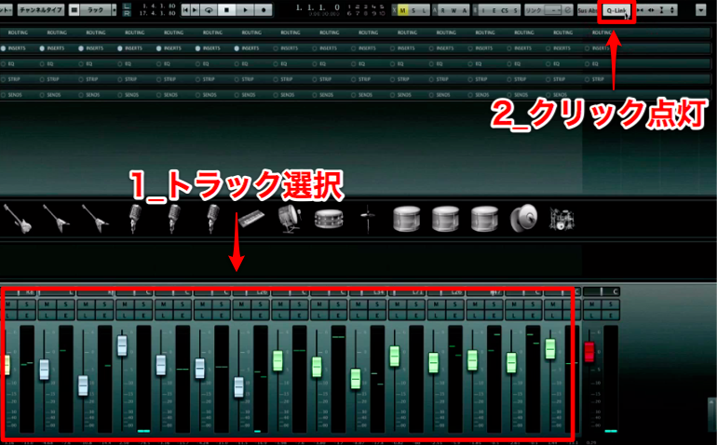Click E edit button on the red-fader master channel
This screenshot has height=445, width=717.
(611, 315)
